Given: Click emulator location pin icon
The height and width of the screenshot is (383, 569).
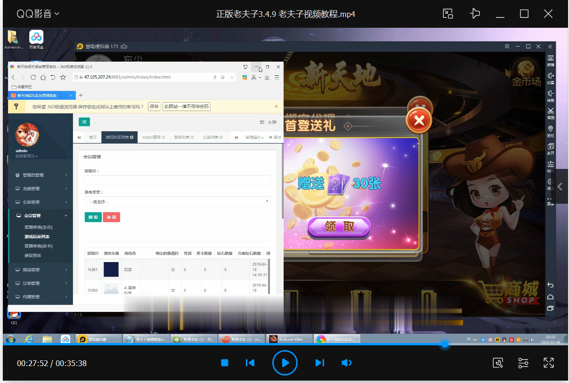Looking at the screenshot, I should tap(550, 129).
